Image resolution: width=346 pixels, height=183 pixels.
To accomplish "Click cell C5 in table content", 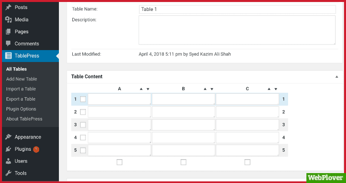I will point(247,150).
